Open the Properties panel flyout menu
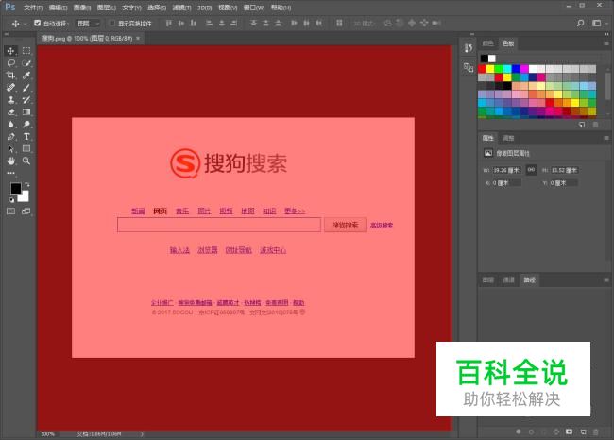The width and height of the screenshot is (614, 440). pyautogui.click(x=606, y=138)
